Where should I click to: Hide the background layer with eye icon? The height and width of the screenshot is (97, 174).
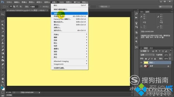click(141, 66)
